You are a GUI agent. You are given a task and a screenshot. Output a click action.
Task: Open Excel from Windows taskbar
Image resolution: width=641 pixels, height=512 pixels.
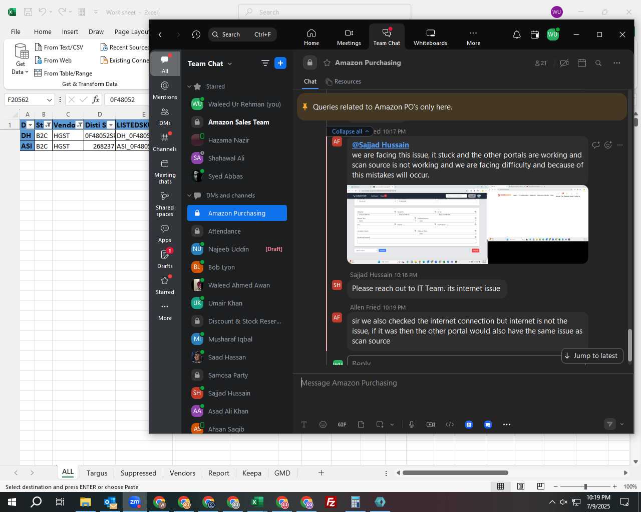[257, 502]
